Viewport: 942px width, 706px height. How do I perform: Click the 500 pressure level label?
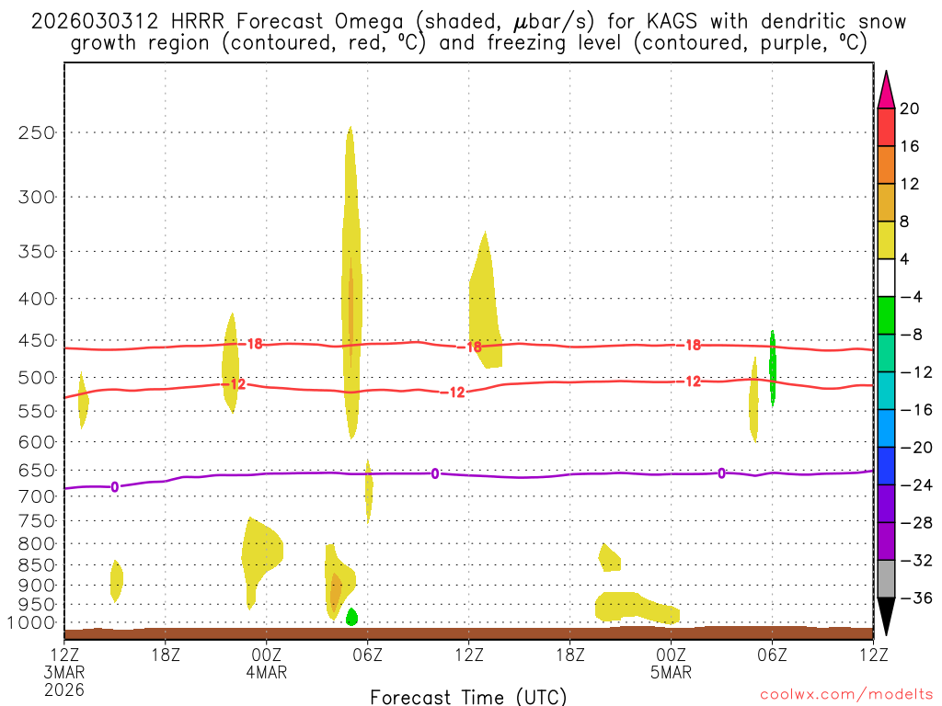pyautogui.click(x=37, y=378)
